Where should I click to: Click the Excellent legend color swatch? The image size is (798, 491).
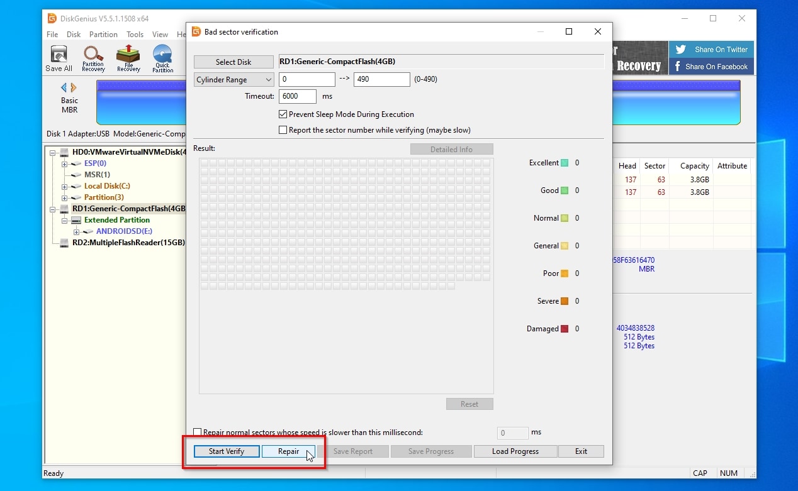[565, 163]
